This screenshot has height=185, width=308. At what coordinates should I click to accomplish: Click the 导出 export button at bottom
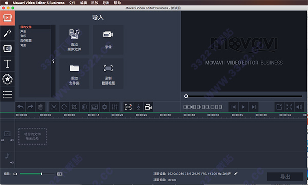[x=285, y=177]
